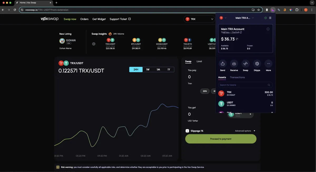Open Swap from wallet action icons

(245, 64)
